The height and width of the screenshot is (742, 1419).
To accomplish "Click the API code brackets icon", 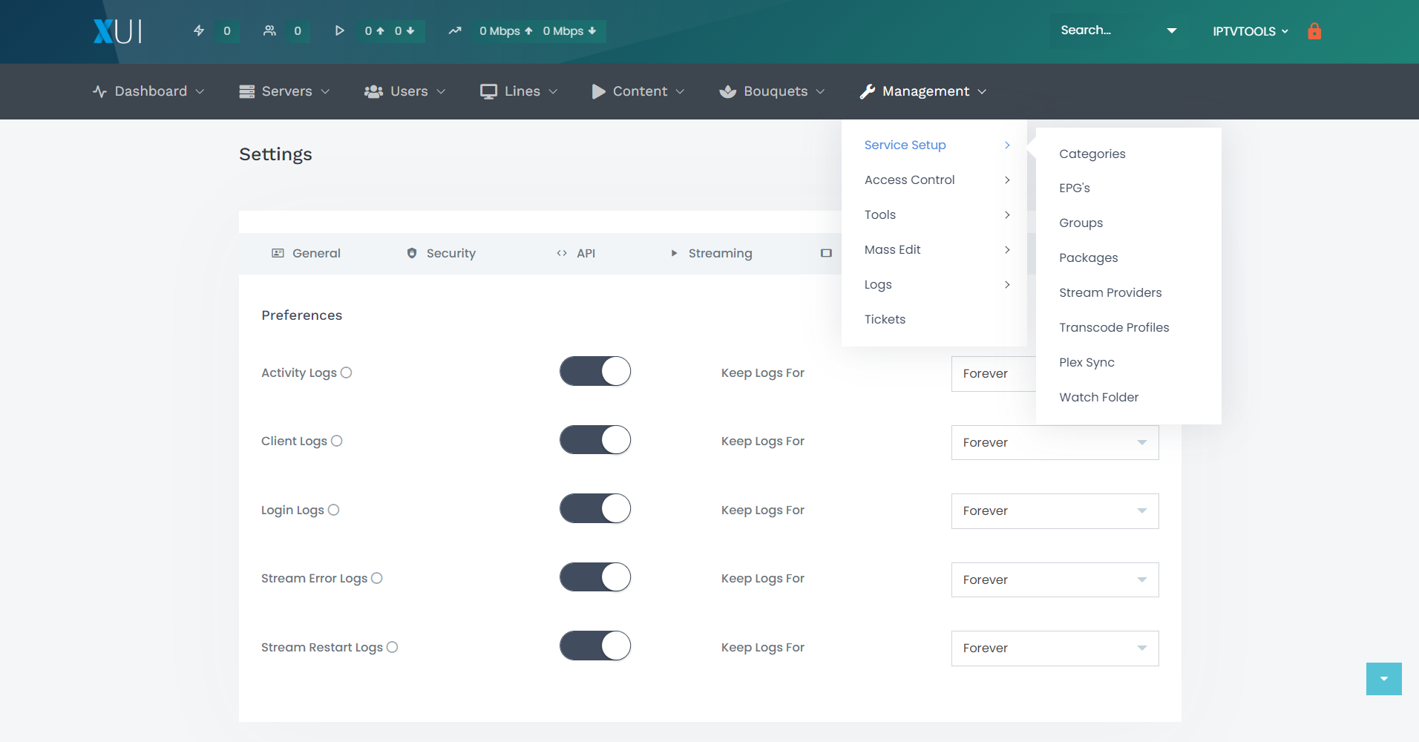I will click(562, 253).
